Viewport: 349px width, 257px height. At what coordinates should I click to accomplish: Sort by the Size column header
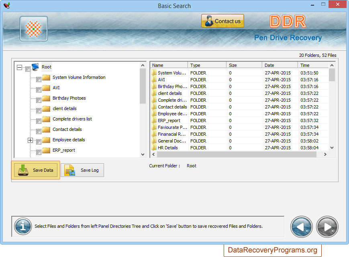[x=245, y=65]
